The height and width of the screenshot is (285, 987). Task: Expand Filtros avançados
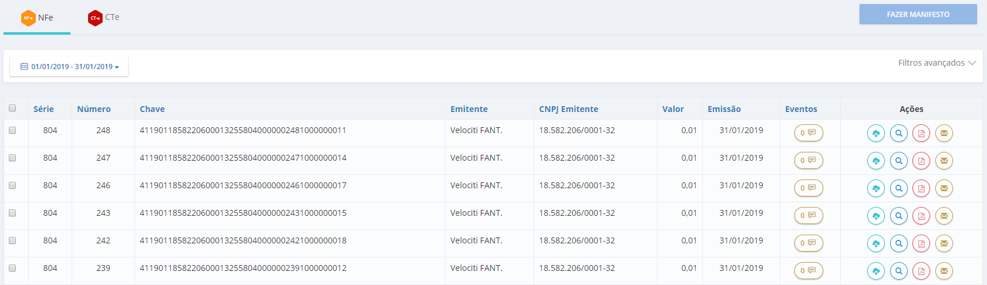coord(937,63)
